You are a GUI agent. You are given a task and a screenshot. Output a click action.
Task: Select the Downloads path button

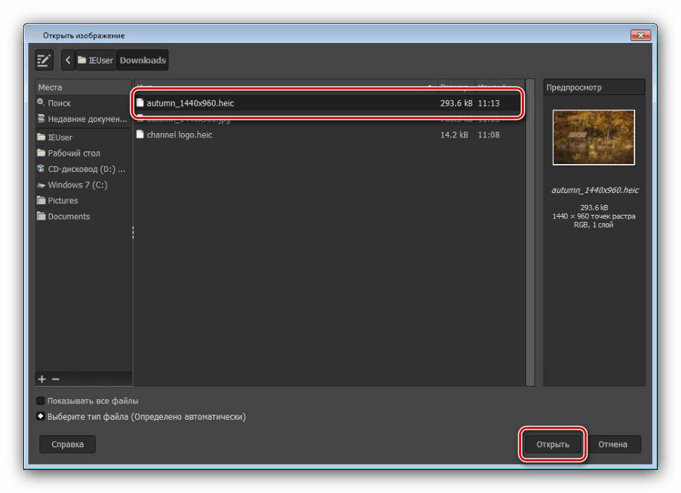(x=143, y=60)
